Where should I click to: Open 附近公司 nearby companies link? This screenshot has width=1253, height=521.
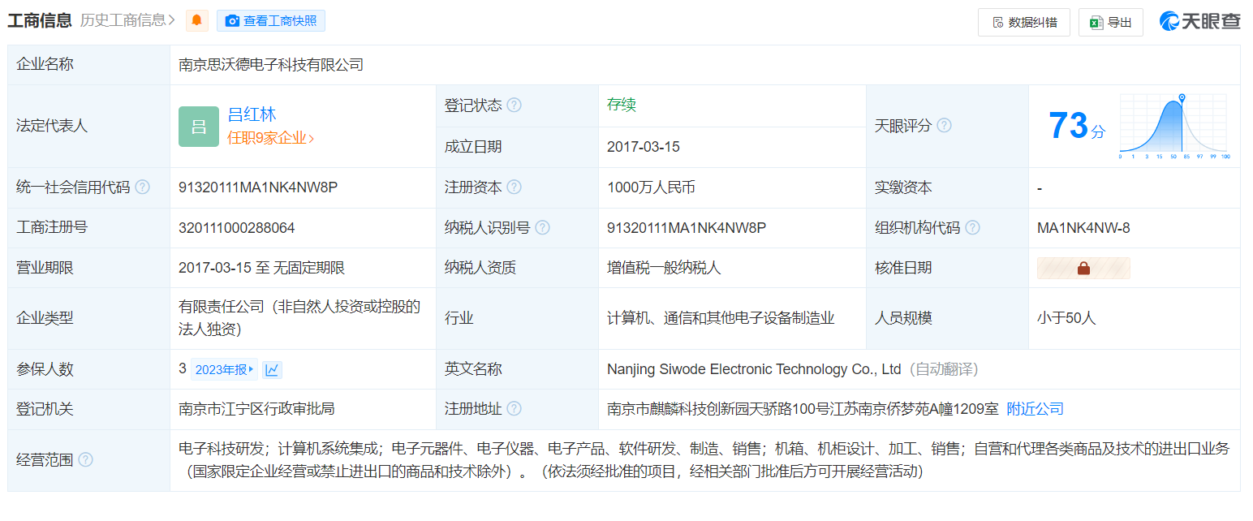tap(1035, 409)
